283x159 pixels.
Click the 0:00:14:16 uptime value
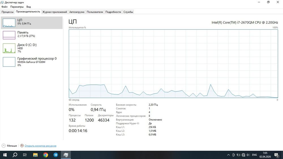click(78, 131)
